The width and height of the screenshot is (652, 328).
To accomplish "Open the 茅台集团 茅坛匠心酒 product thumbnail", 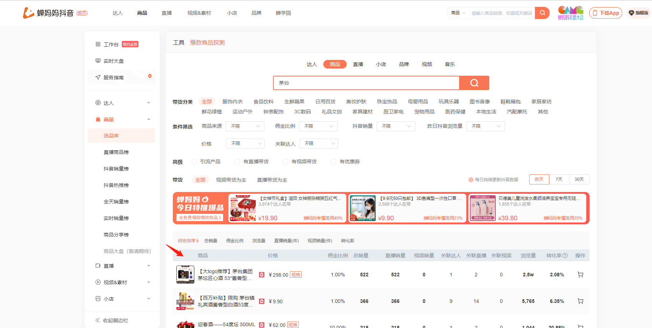I will click(x=185, y=275).
